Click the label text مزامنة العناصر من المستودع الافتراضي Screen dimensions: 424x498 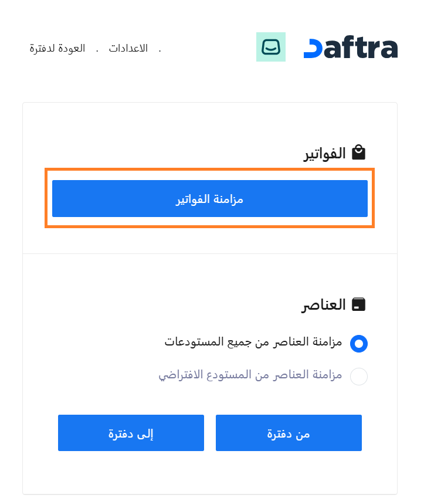pos(250,374)
